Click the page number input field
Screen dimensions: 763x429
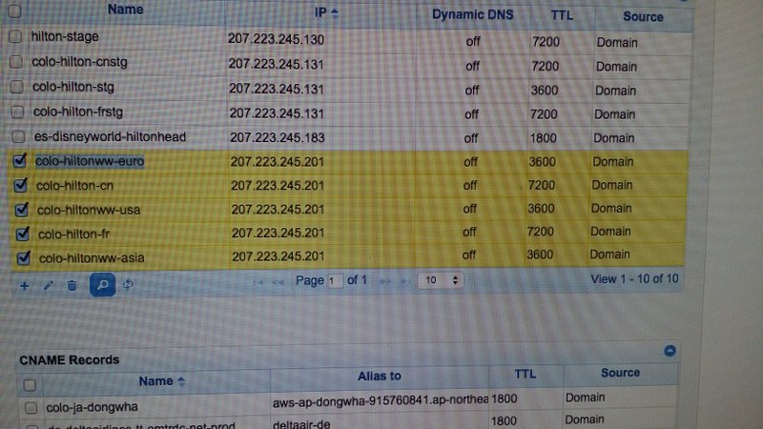point(334,281)
